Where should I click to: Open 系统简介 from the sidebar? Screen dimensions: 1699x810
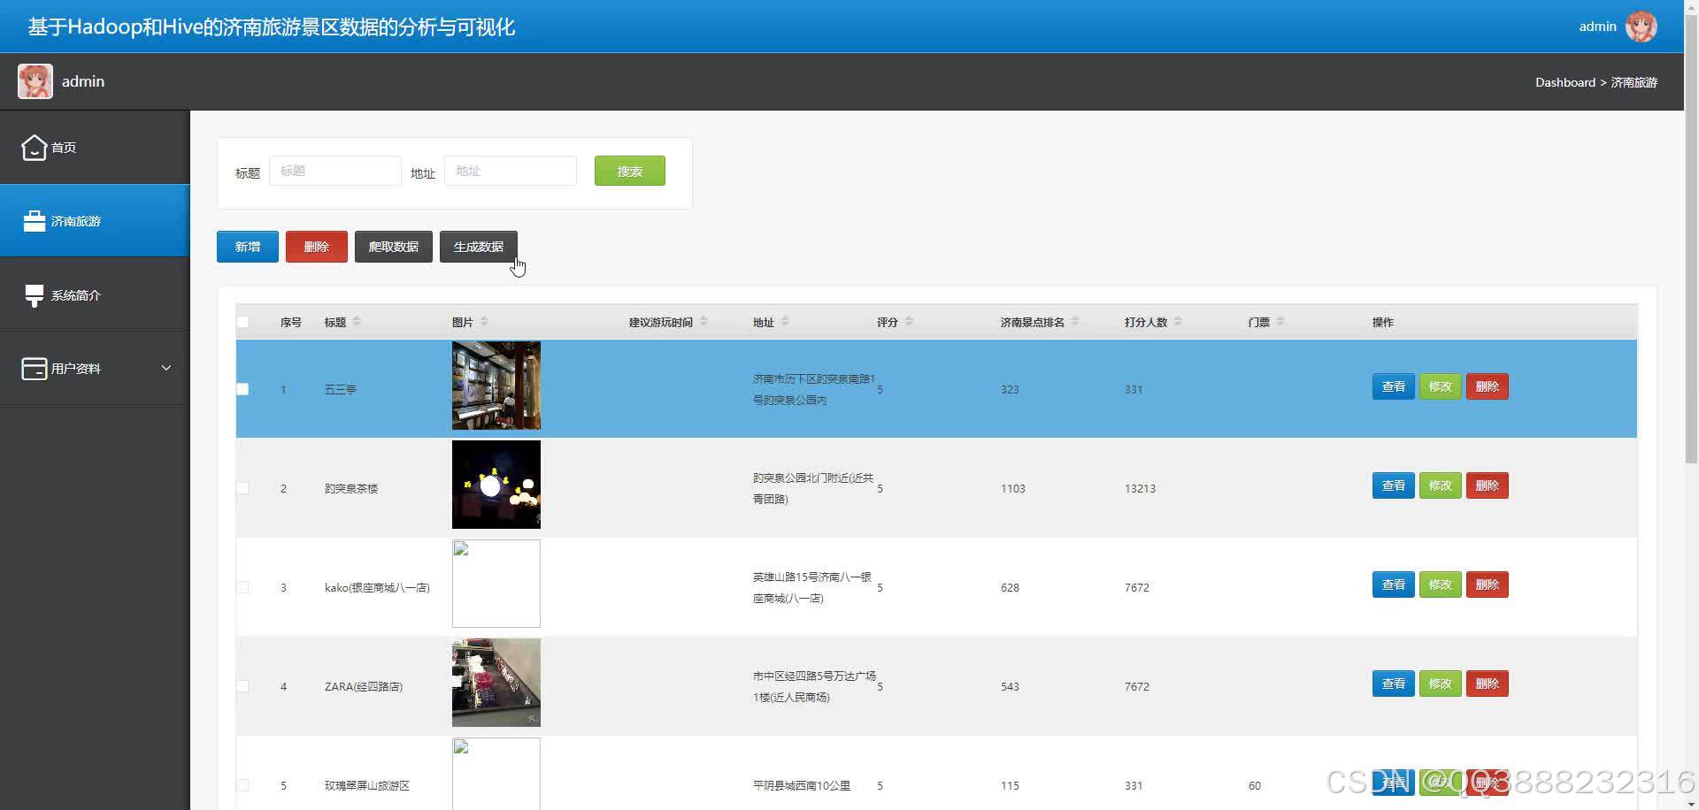click(x=35, y=294)
